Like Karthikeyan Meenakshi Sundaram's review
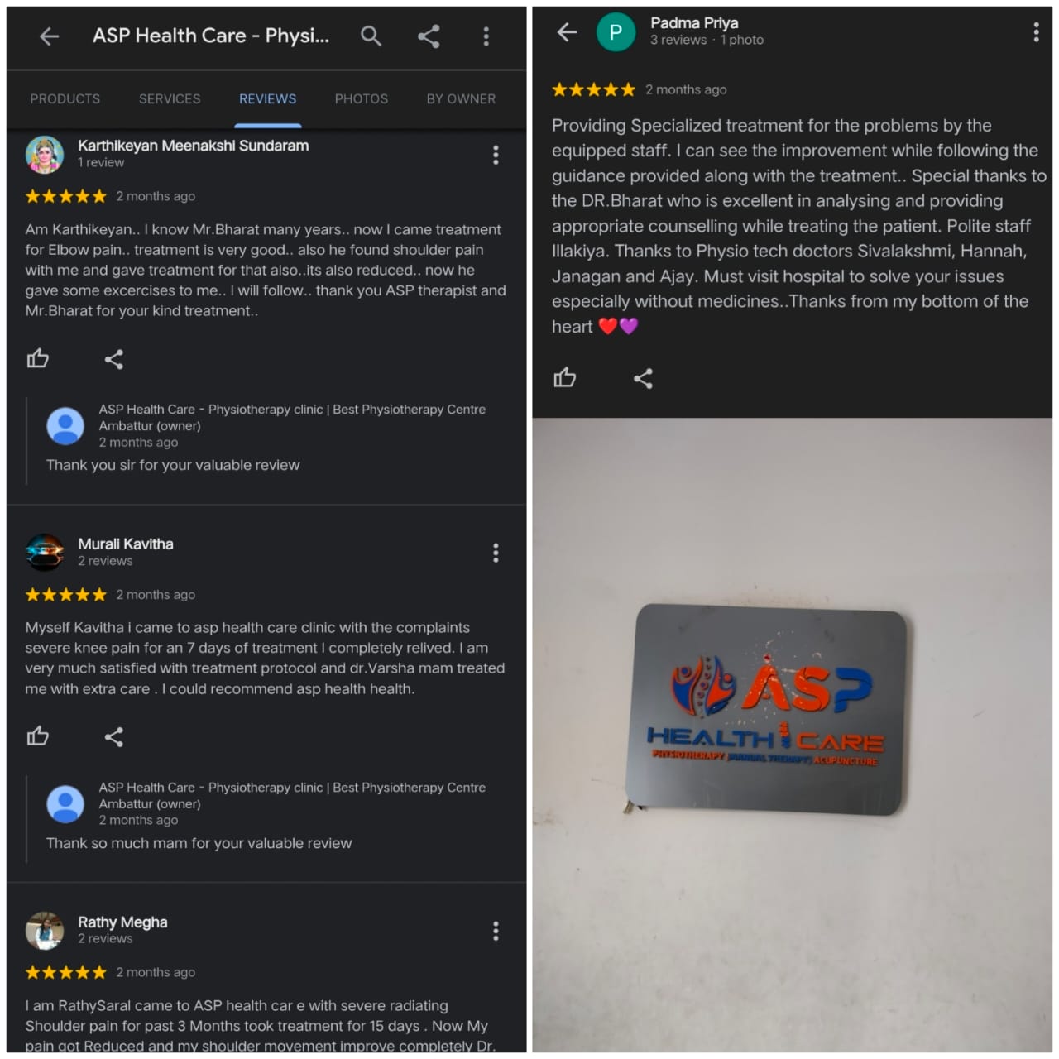 pyautogui.click(x=37, y=358)
